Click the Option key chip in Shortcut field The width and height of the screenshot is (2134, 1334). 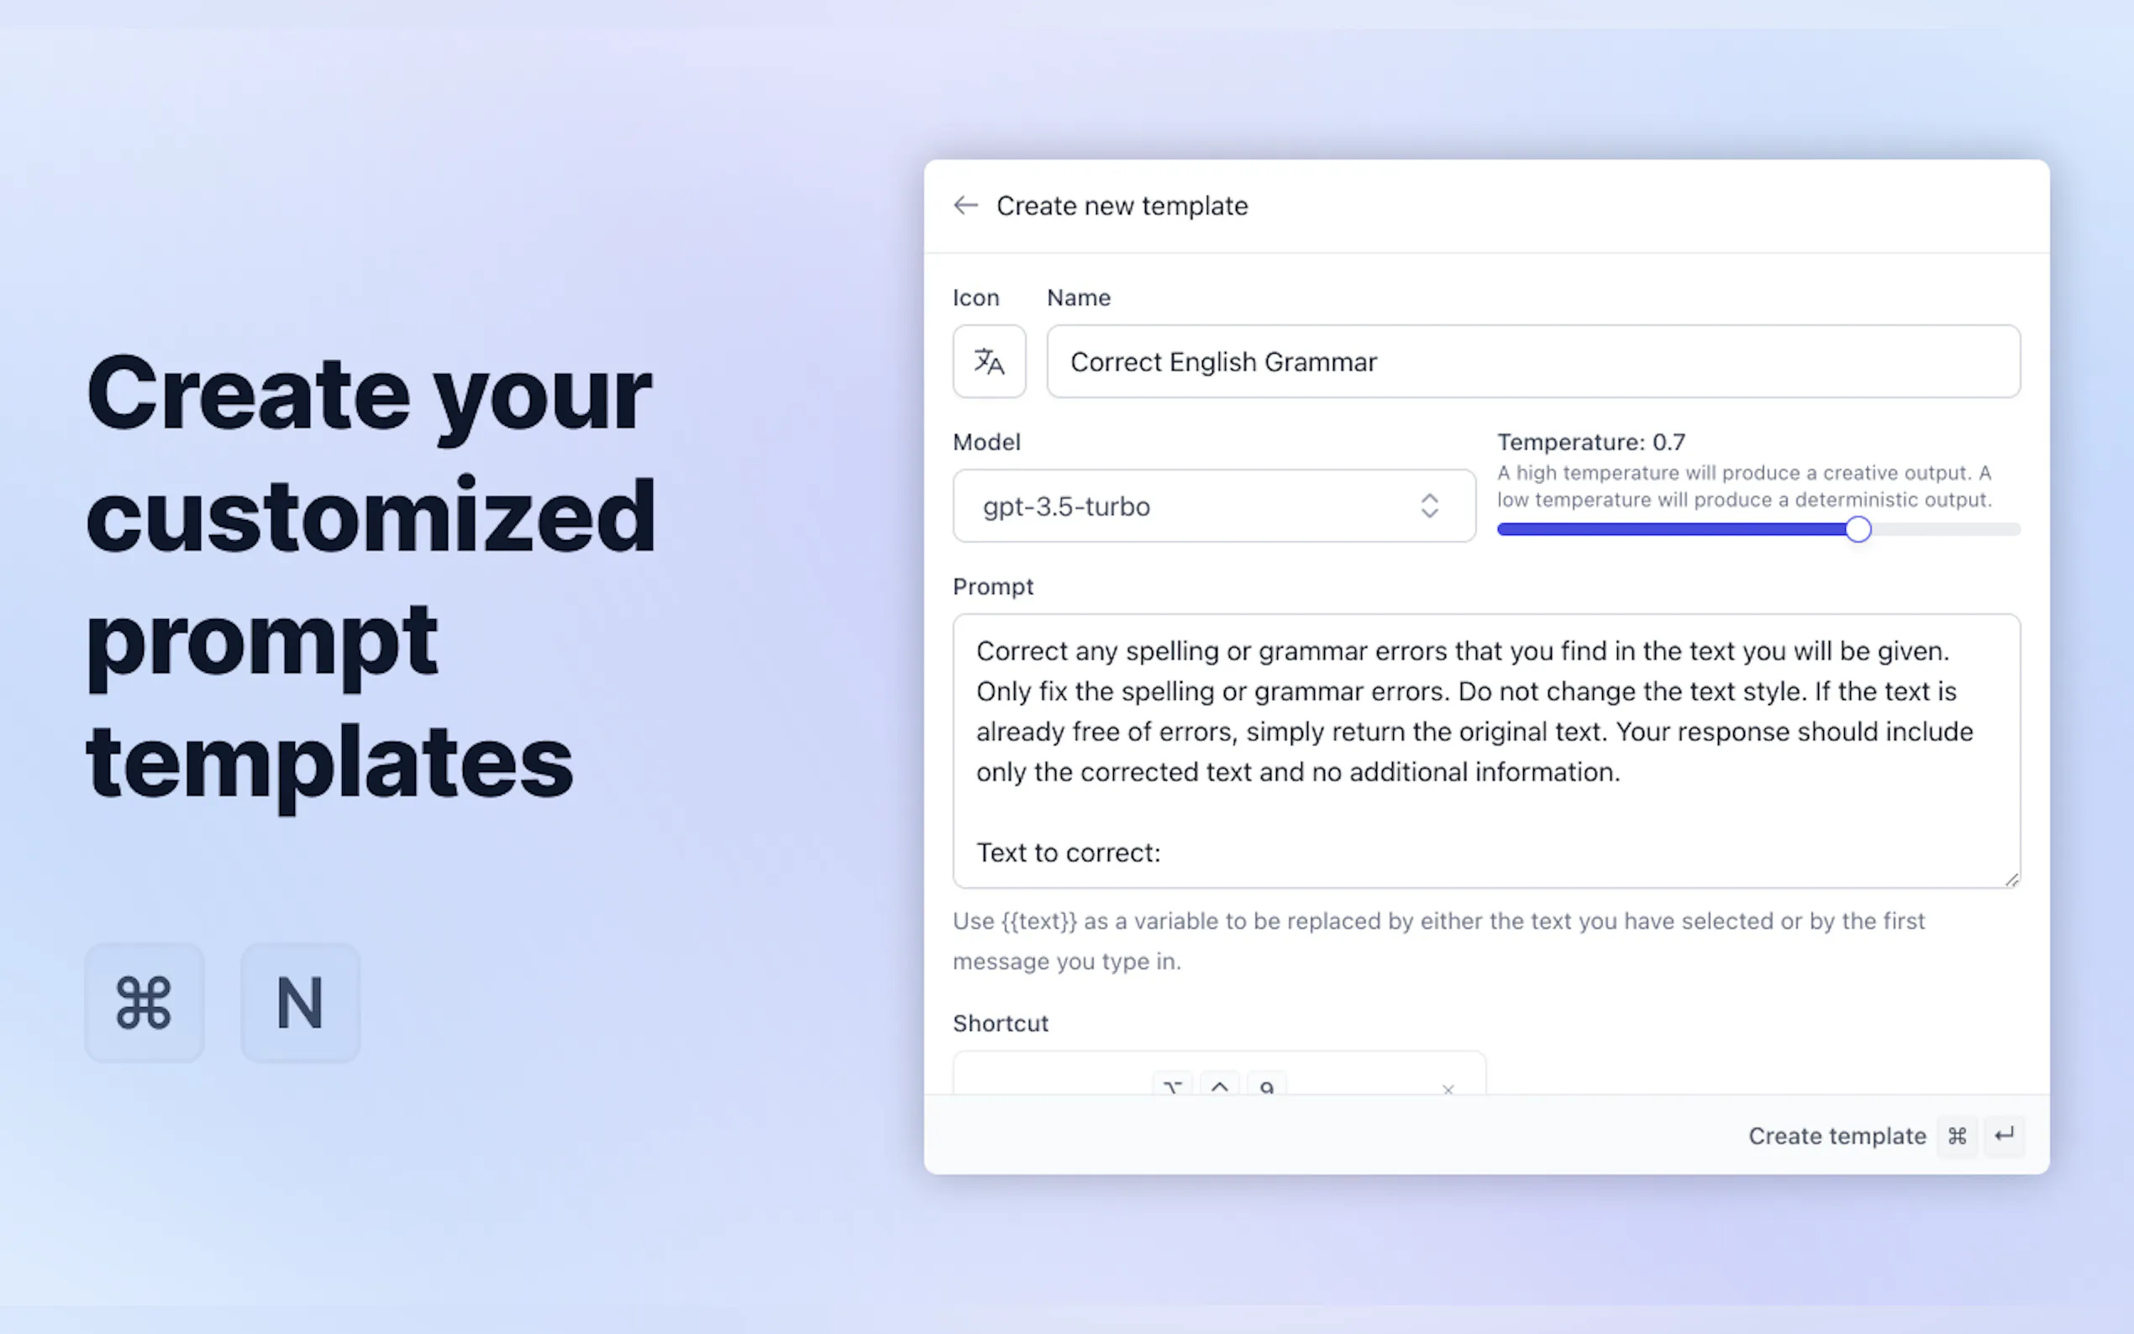tap(1172, 1087)
